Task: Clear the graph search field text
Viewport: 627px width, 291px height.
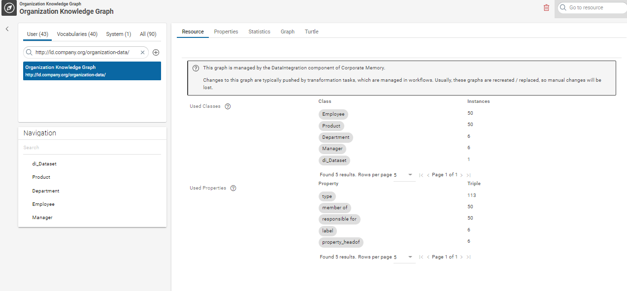Action: (142, 52)
